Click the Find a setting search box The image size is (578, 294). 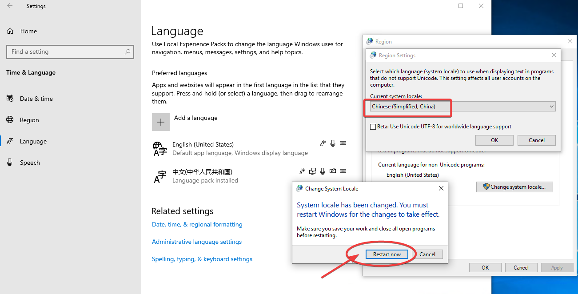[70, 52]
